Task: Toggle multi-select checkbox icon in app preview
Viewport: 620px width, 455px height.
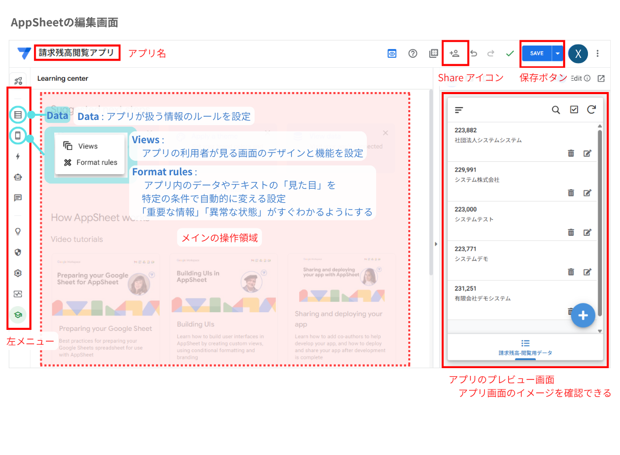Action: pyautogui.click(x=574, y=110)
